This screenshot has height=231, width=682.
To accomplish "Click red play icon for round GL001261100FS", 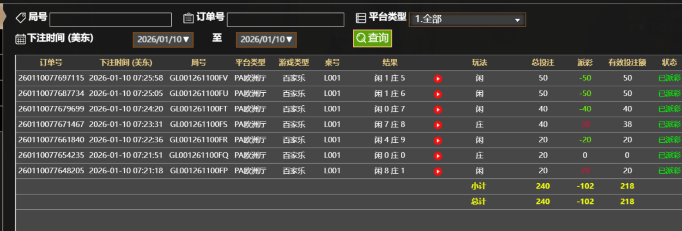I will (x=437, y=125).
